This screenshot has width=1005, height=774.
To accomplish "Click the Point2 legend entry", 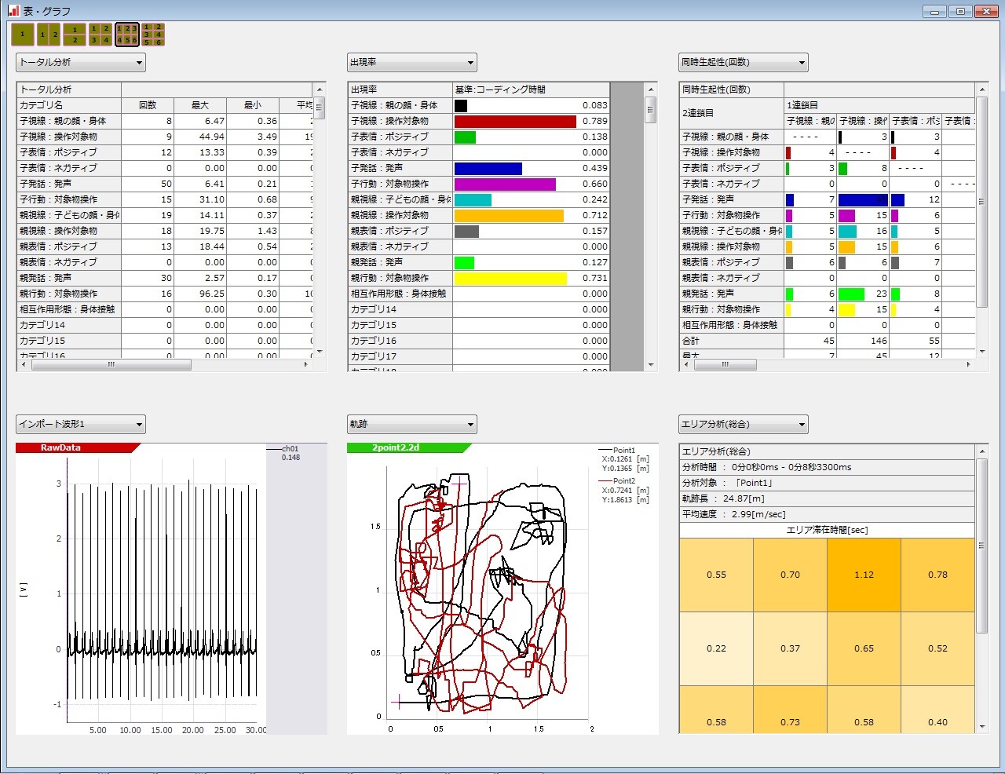I will 624,481.
